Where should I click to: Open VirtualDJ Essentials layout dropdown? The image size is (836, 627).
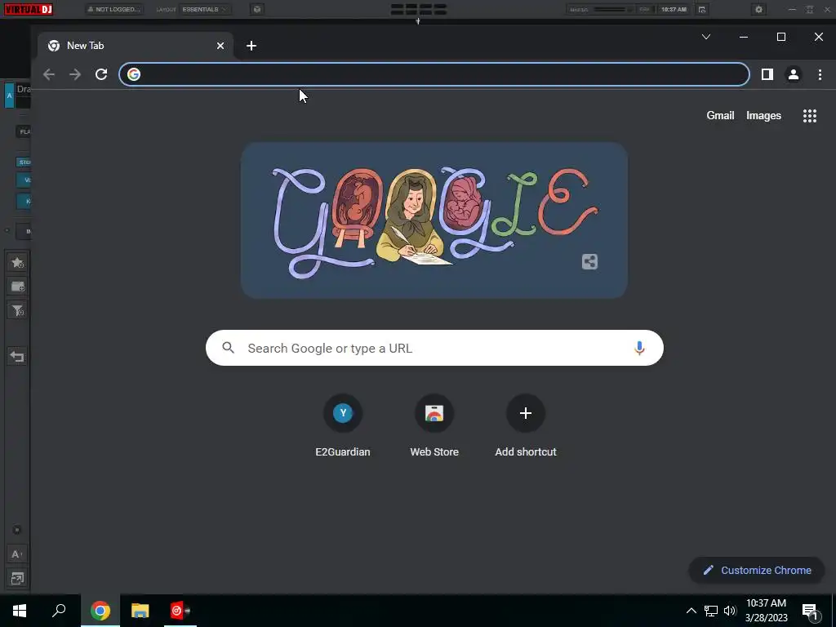205,10
